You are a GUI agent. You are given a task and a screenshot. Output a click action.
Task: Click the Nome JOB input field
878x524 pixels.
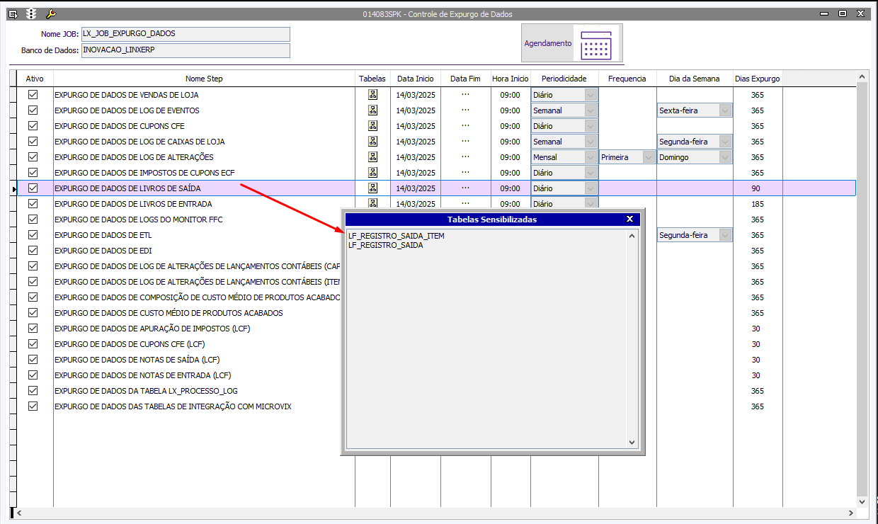coord(186,34)
